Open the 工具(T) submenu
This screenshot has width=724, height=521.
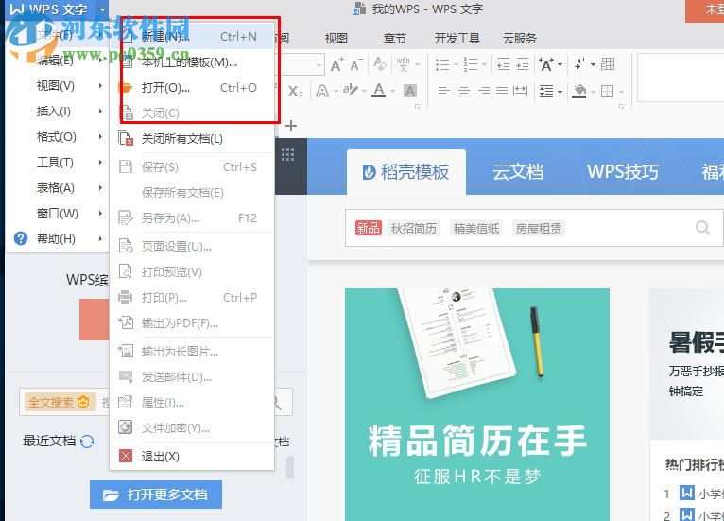(x=57, y=162)
